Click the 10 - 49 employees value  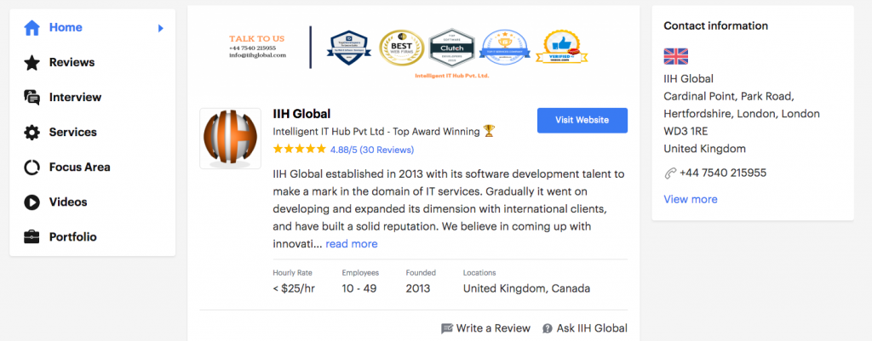pyautogui.click(x=360, y=289)
